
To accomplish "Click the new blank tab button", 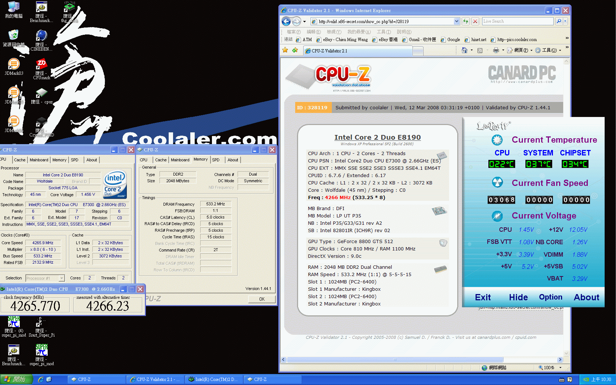I will (x=418, y=51).
